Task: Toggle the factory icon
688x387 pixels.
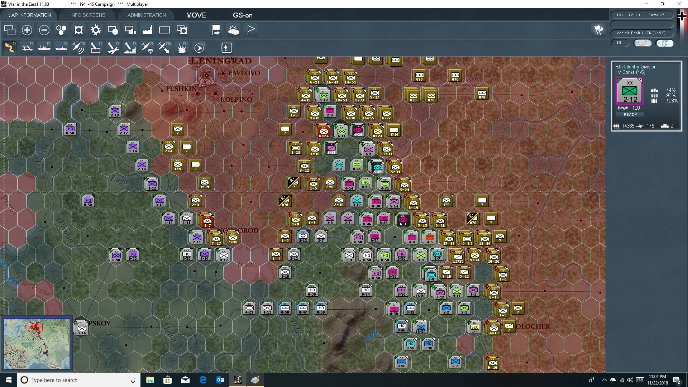Action: 147,30
